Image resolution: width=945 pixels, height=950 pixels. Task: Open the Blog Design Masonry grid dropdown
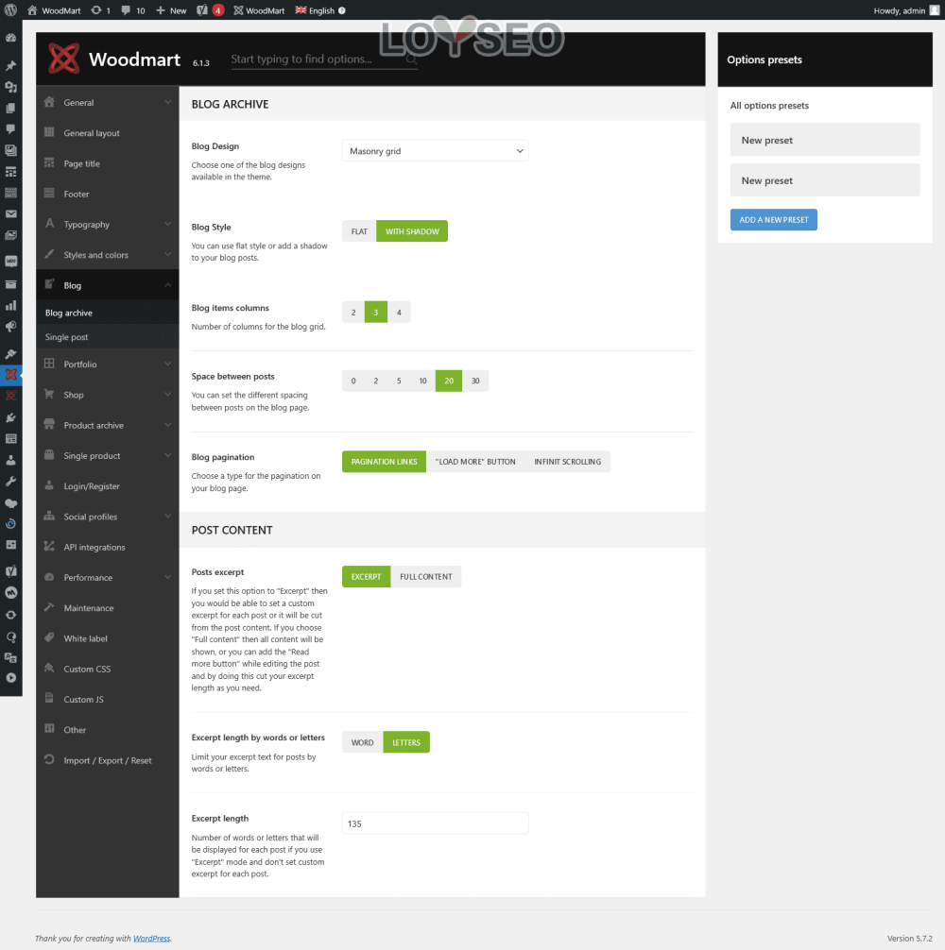click(x=435, y=151)
